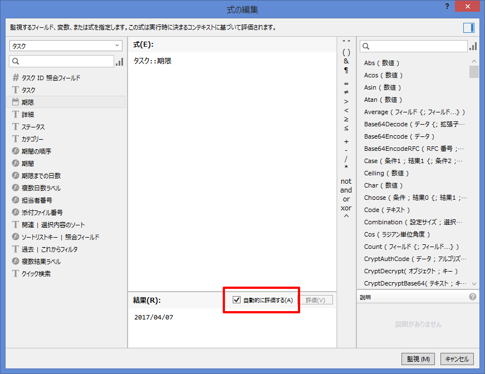485x374 pixels.
Task: Insert the less-than-or-equal operator
Action: tap(346, 128)
